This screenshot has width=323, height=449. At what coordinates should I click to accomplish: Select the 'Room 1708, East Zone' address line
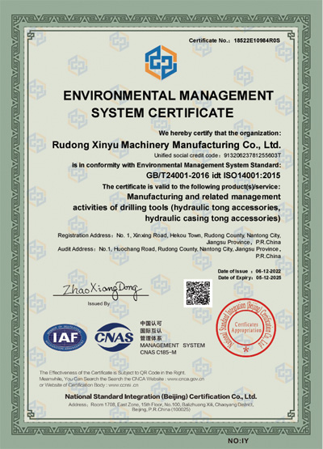pyautogui.click(x=161, y=405)
